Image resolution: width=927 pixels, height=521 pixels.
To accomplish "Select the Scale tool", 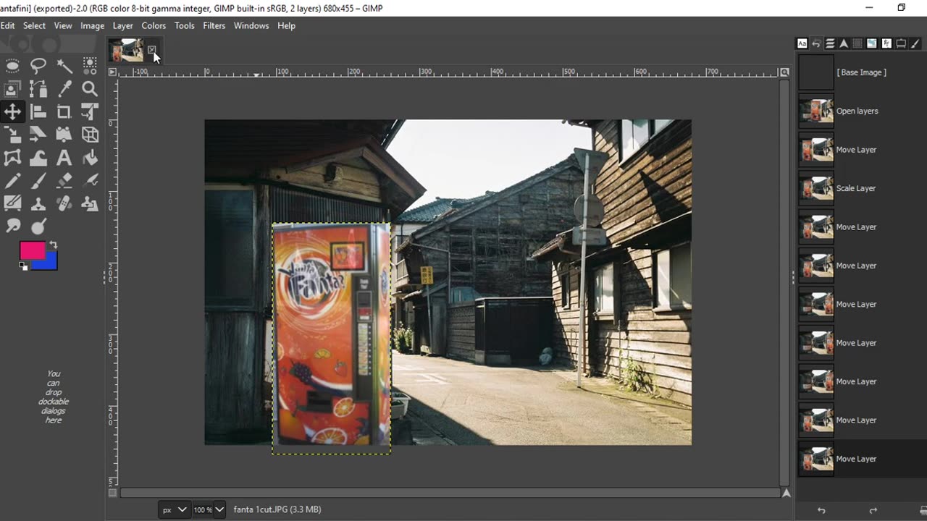I will click(12, 135).
